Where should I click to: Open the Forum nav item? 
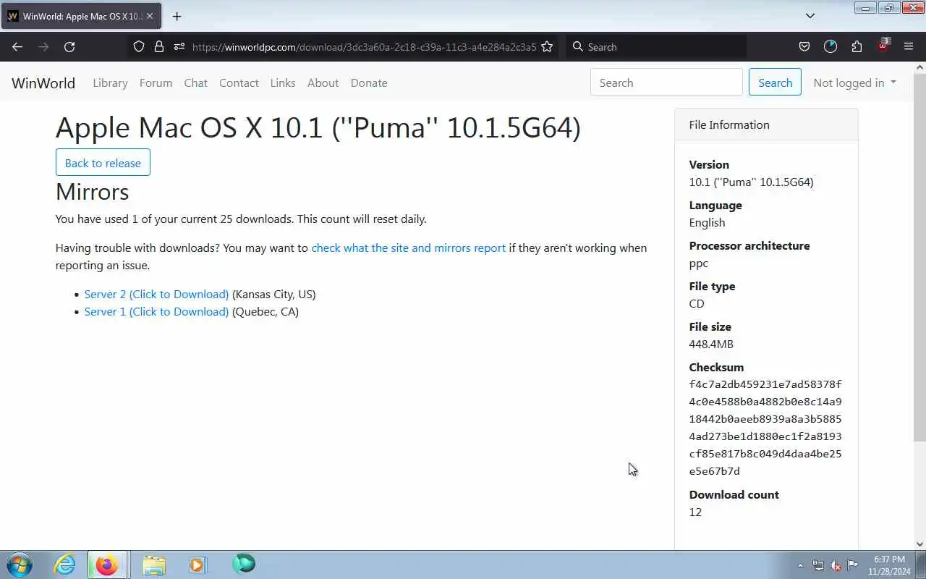(x=156, y=83)
